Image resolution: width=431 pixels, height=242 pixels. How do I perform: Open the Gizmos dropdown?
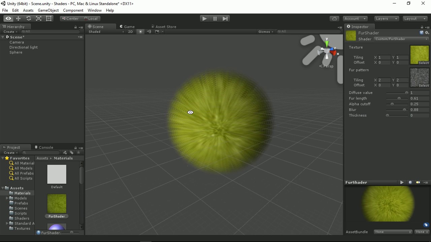click(266, 32)
